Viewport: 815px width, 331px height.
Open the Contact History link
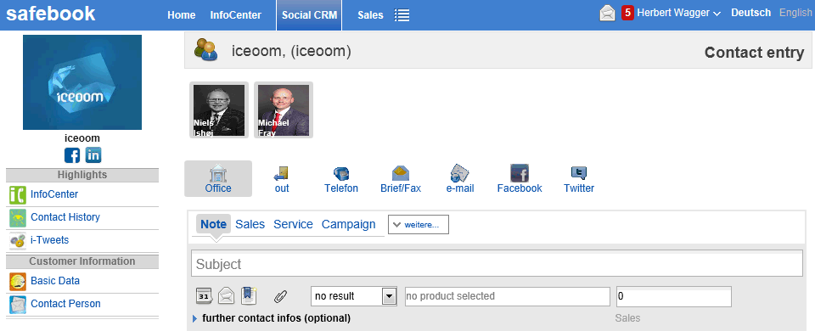point(65,217)
